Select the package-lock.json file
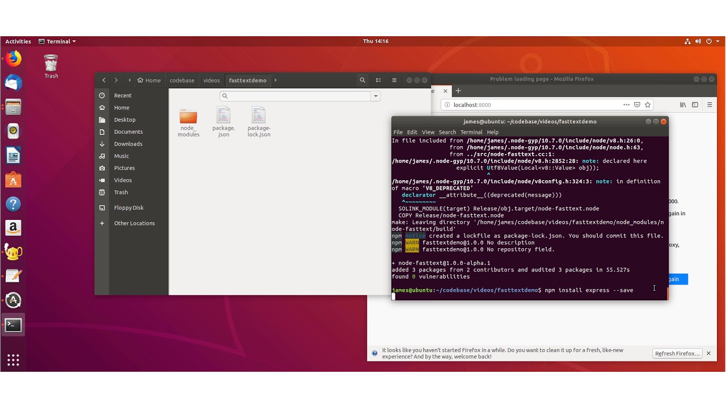This screenshot has width=726, height=408. coord(259,122)
